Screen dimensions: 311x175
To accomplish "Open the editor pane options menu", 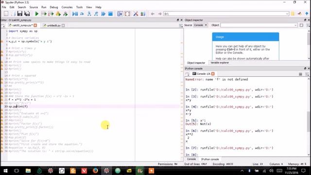I will [181, 26].
